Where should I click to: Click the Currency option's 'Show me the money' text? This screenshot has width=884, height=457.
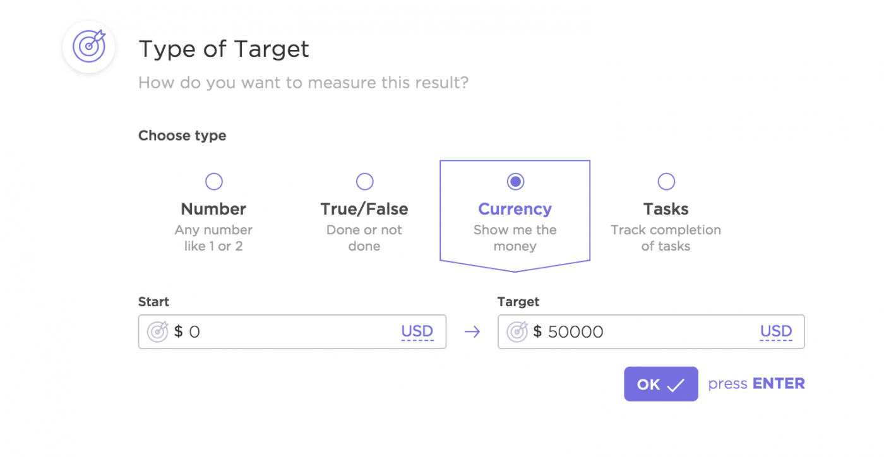click(515, 238)
